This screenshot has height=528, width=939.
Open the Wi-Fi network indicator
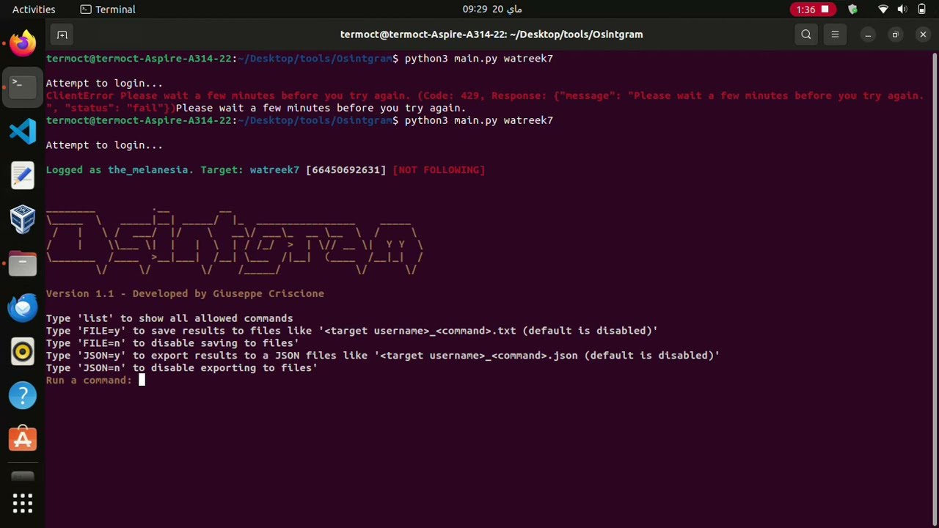[x=883, y=10]
